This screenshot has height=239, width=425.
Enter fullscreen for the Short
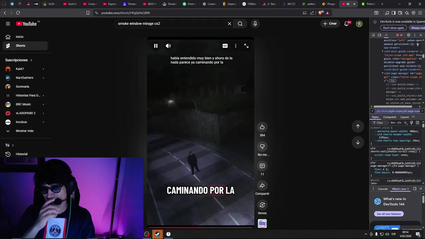coord(246,46)
